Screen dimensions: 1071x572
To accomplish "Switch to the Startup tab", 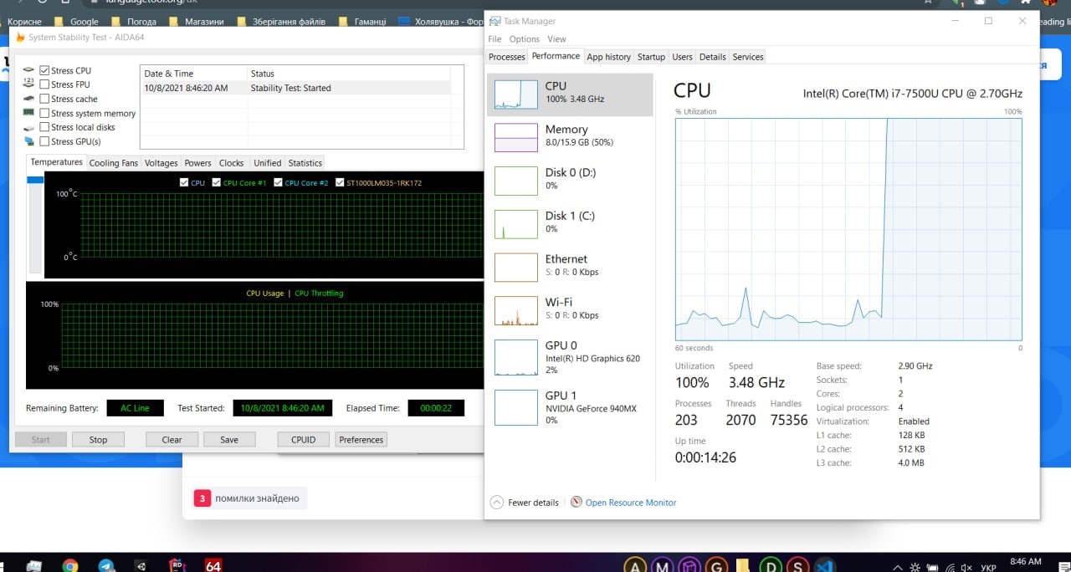I will pyautogui.click(x=651, y=57).
